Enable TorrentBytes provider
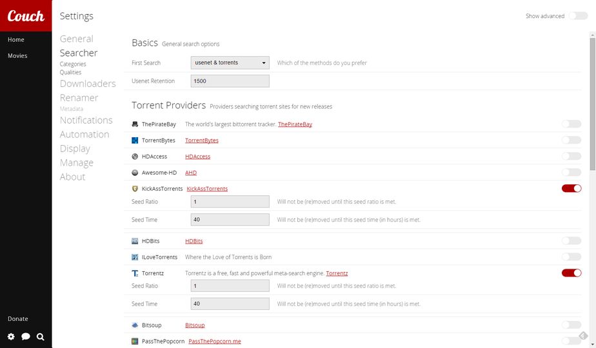 click(x=571, y=140)
